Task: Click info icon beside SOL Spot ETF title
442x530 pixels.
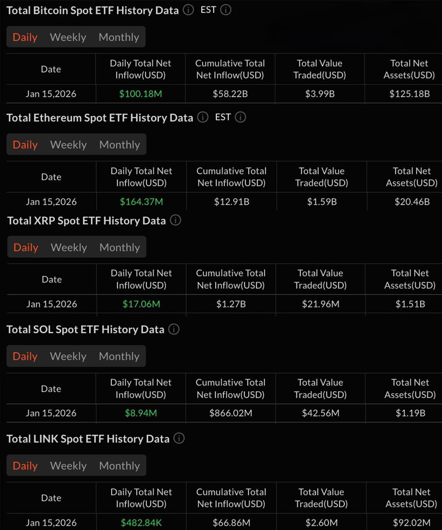Action: coord(174,330)
